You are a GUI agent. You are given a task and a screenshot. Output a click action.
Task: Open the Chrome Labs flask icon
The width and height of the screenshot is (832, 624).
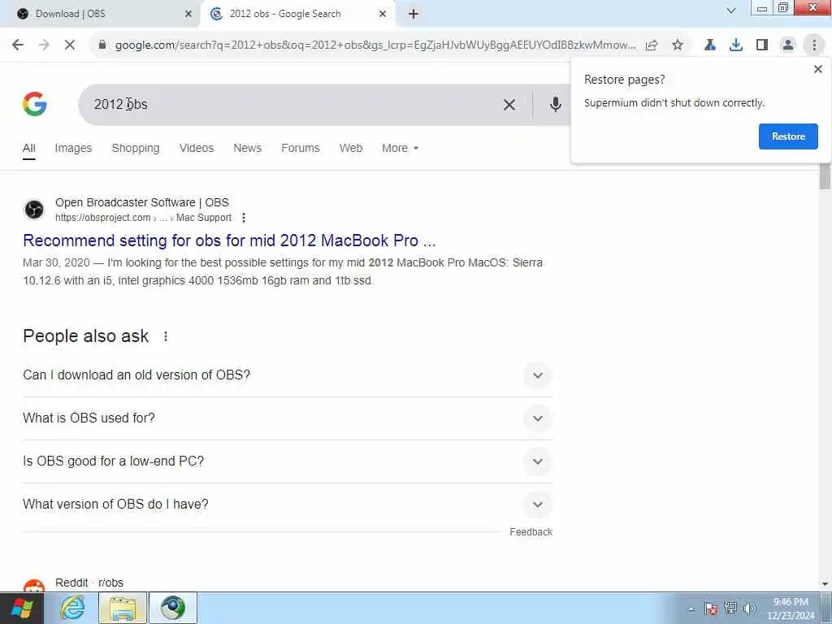click(710, 45)
